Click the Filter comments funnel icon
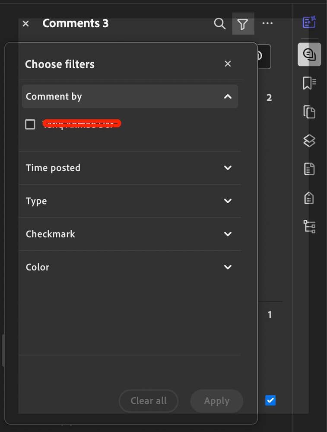The height and width of the screenshot is (432, 327). coord(242,24)
